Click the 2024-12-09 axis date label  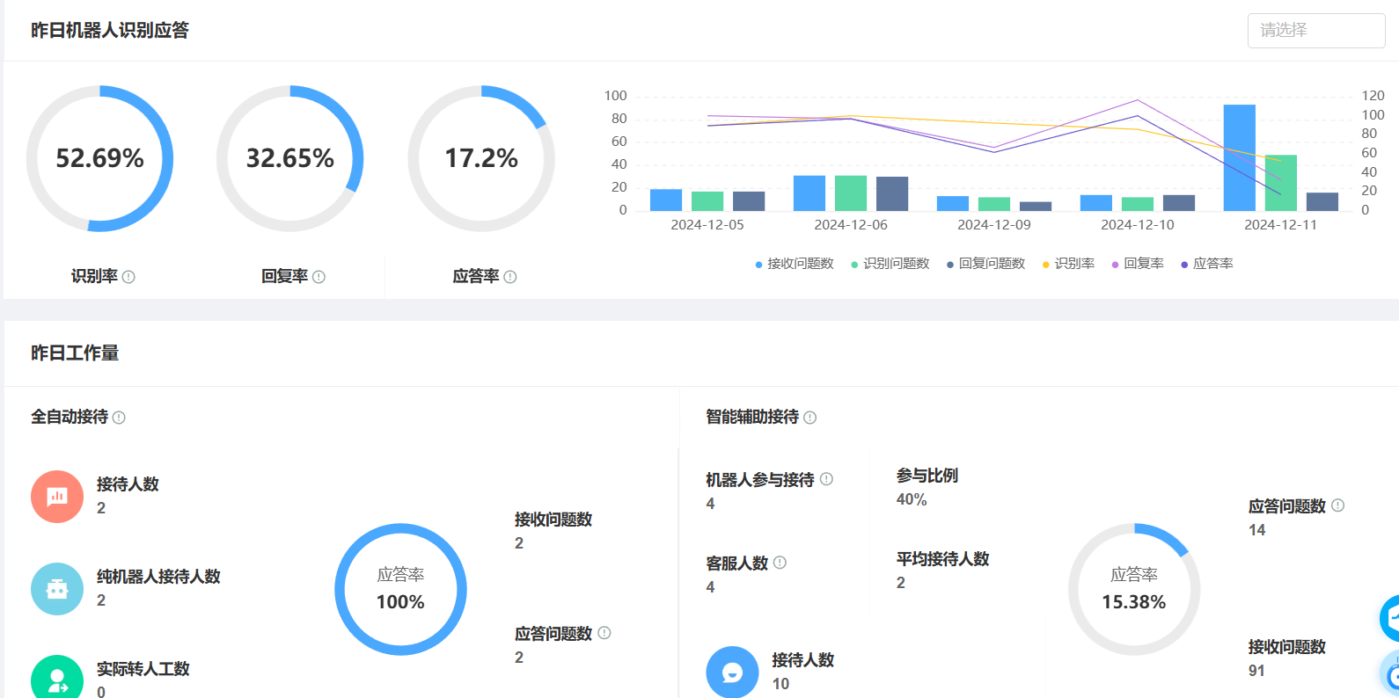pyautogui.click(x=994, y=225)
